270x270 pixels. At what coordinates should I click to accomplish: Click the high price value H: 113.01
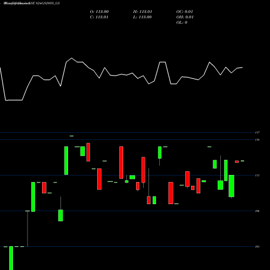[x=143, y=12]
